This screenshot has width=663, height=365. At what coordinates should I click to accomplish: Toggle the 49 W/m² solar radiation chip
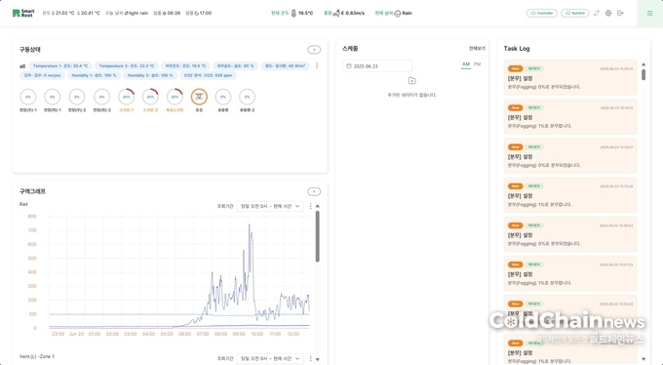click(286, 66)
